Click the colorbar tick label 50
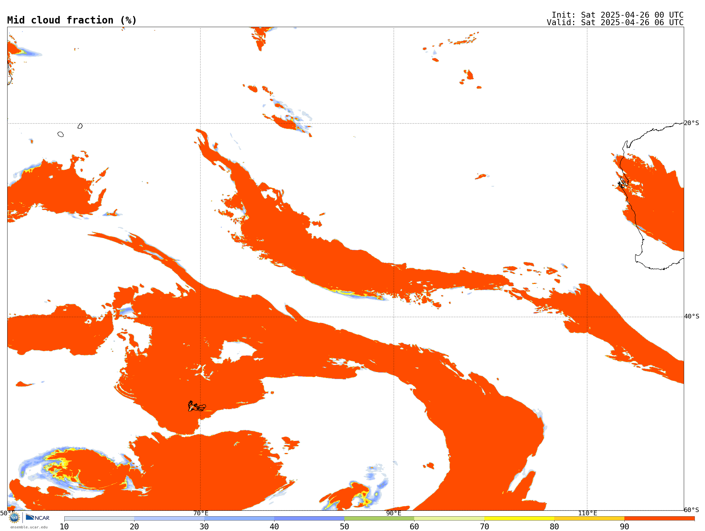The image size is (705, 531). (344, 527)
